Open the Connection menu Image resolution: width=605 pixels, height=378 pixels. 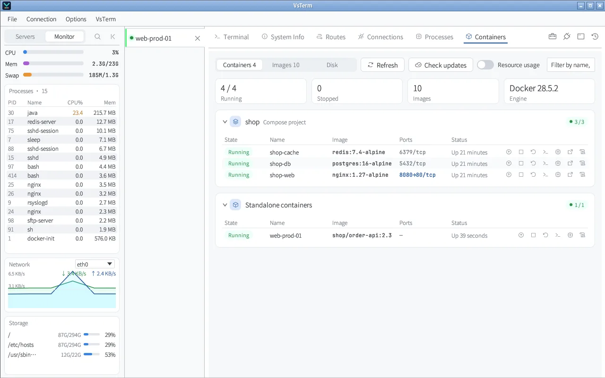(x=41, y=19)
